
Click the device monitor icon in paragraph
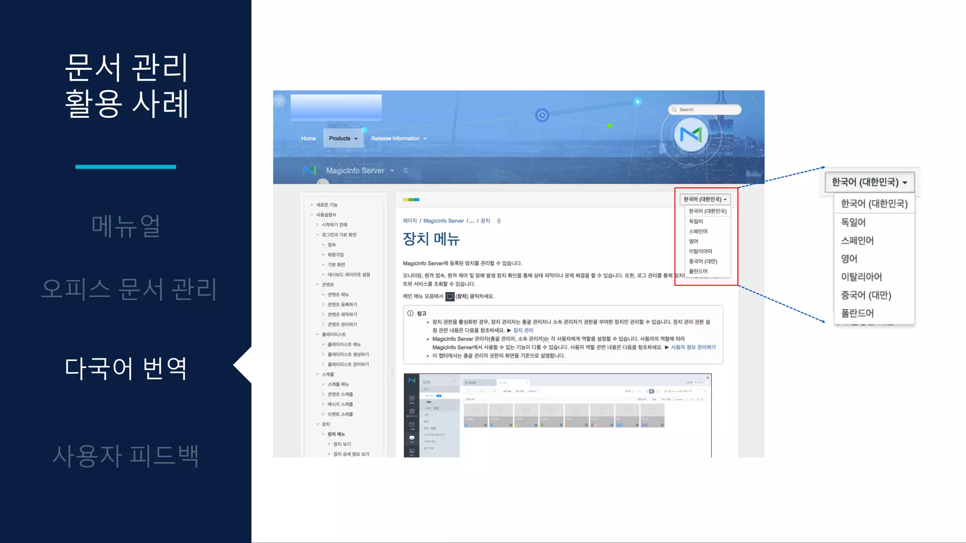(x=450, y=296)
